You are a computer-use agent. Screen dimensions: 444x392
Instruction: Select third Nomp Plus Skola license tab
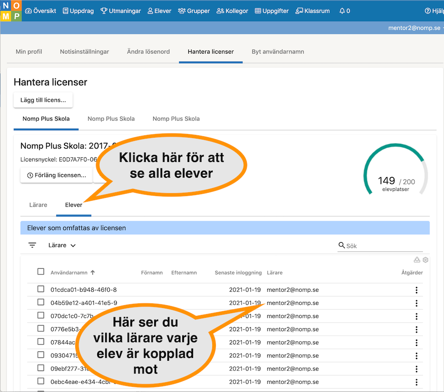coord(176,119)
